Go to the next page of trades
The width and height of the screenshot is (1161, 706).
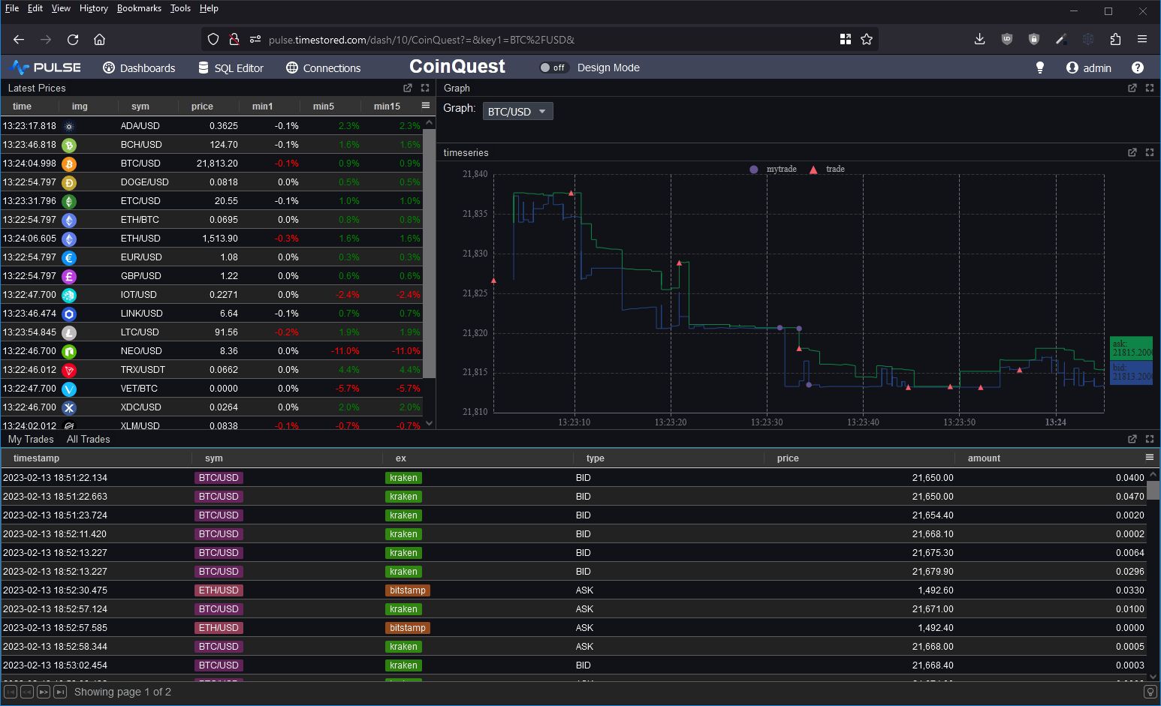point(44,692)
